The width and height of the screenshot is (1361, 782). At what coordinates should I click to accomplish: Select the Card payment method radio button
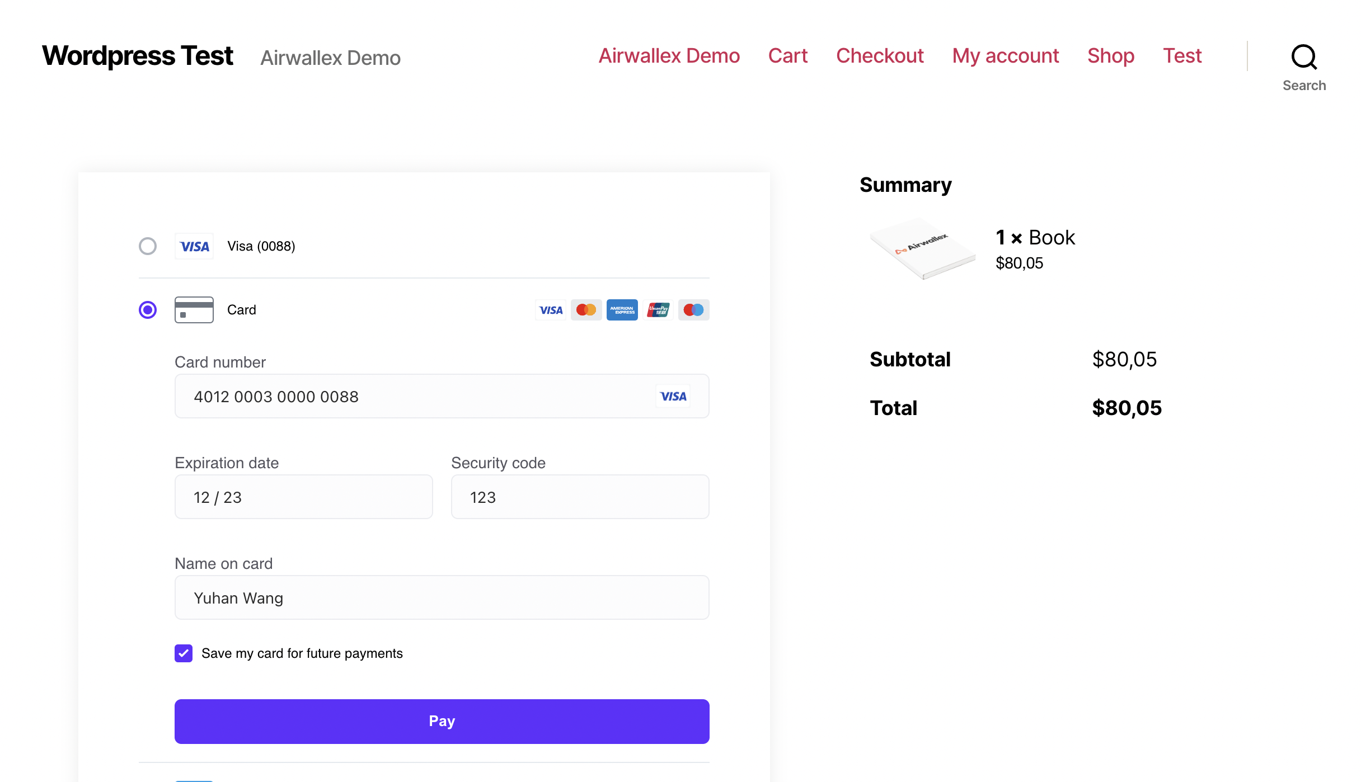pyautogui.click(x=148, y=309)
